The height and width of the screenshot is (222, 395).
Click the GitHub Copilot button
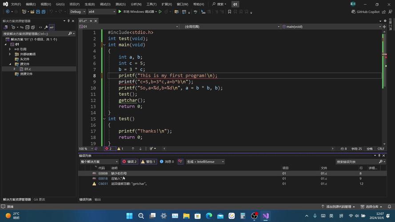(x=365, y=12)
